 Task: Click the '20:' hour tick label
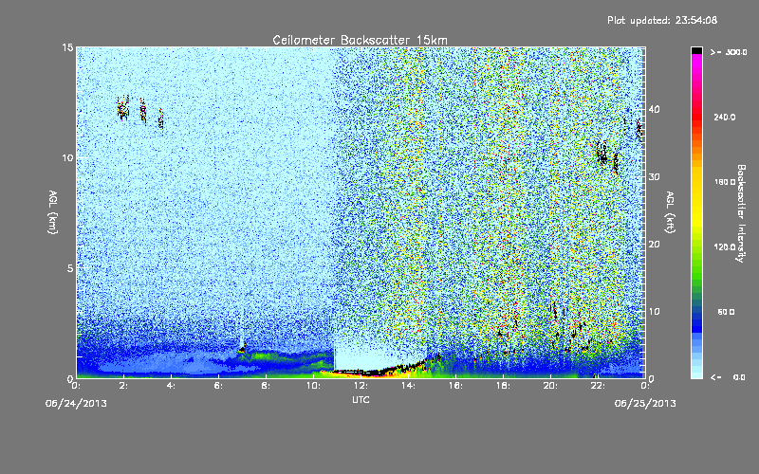(x=550, y=386)
